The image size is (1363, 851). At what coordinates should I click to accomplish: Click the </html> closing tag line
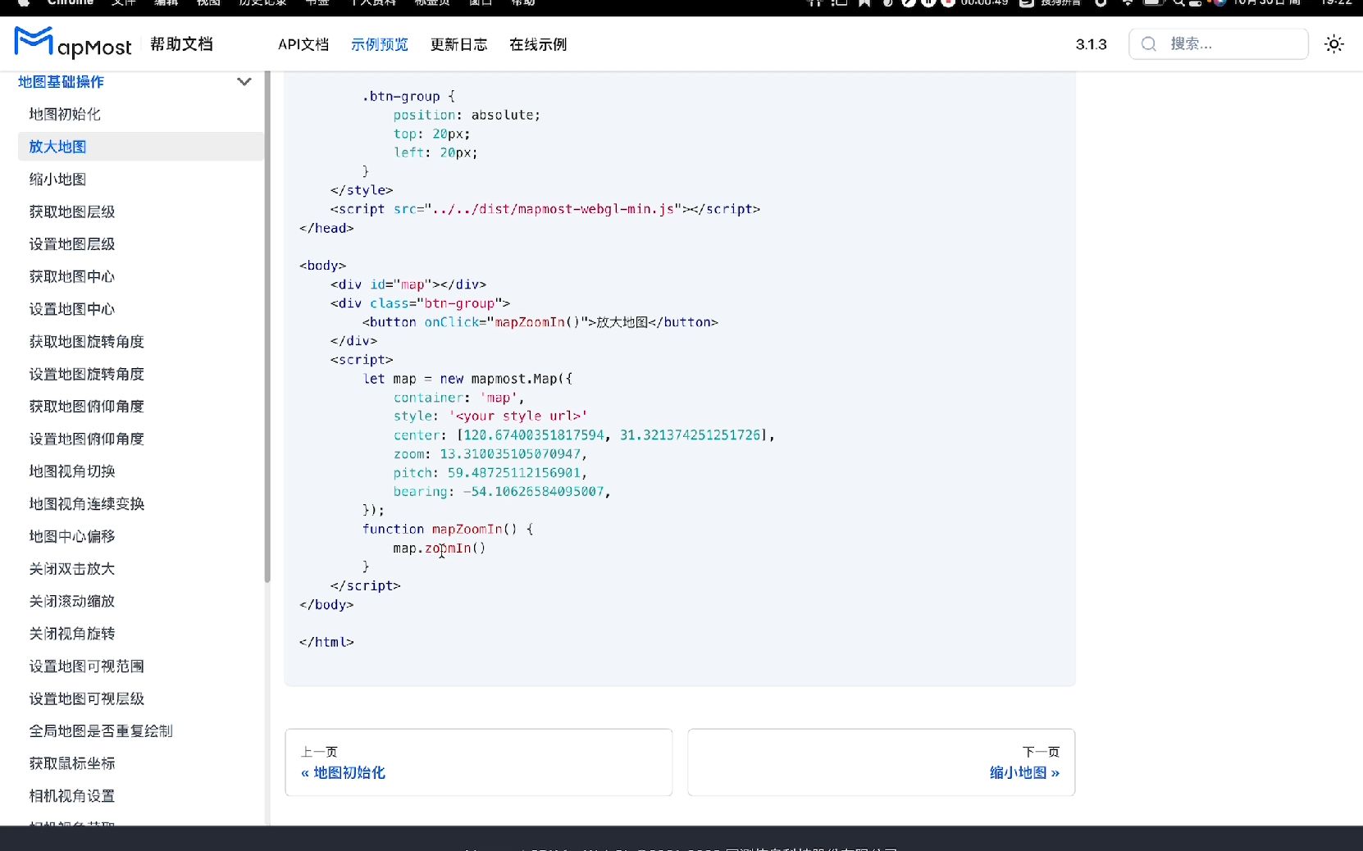[326, 642]
